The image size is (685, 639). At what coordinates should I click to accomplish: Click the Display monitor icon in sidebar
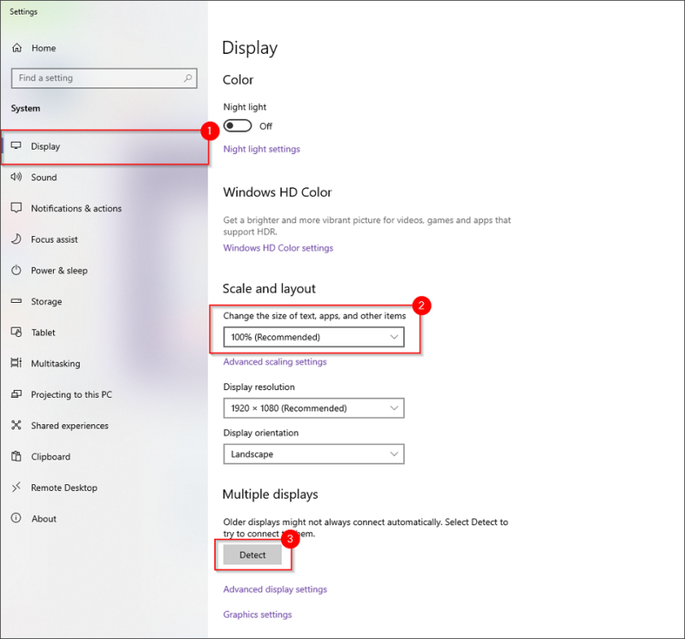[16, 145]
